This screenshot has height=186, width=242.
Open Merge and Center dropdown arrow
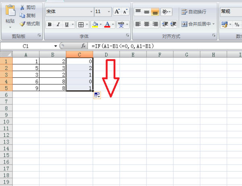(214, 24)
